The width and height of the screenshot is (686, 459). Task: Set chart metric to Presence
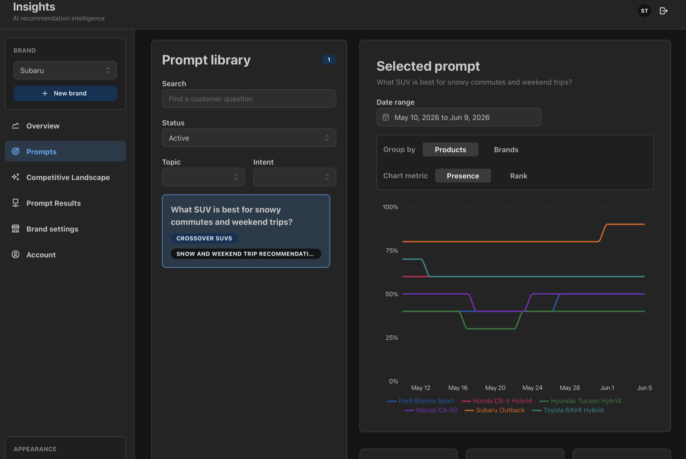[x=463, y=176]
